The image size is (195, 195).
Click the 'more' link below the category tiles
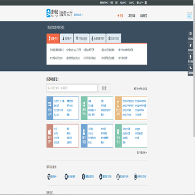click(x=142, y=153)
